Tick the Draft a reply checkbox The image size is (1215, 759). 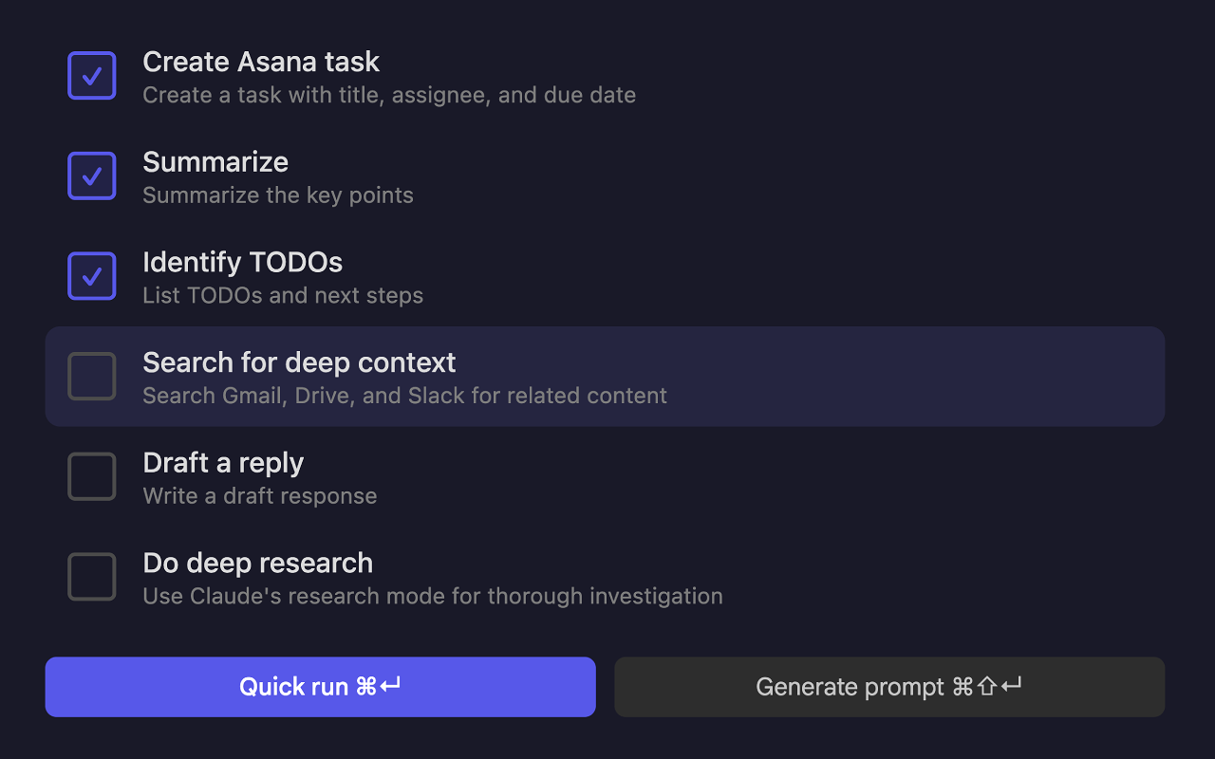(92, 476)
